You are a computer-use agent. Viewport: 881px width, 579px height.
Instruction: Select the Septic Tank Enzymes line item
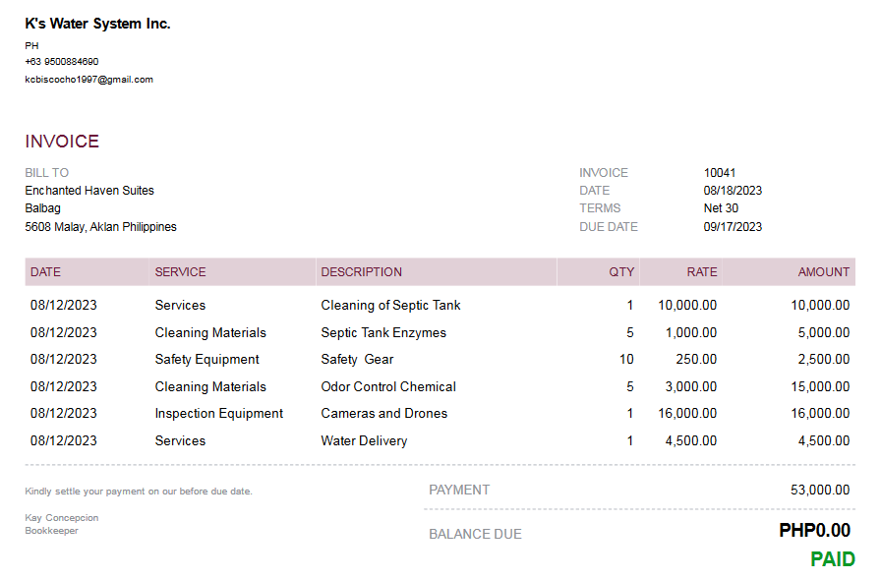(383, 333)
